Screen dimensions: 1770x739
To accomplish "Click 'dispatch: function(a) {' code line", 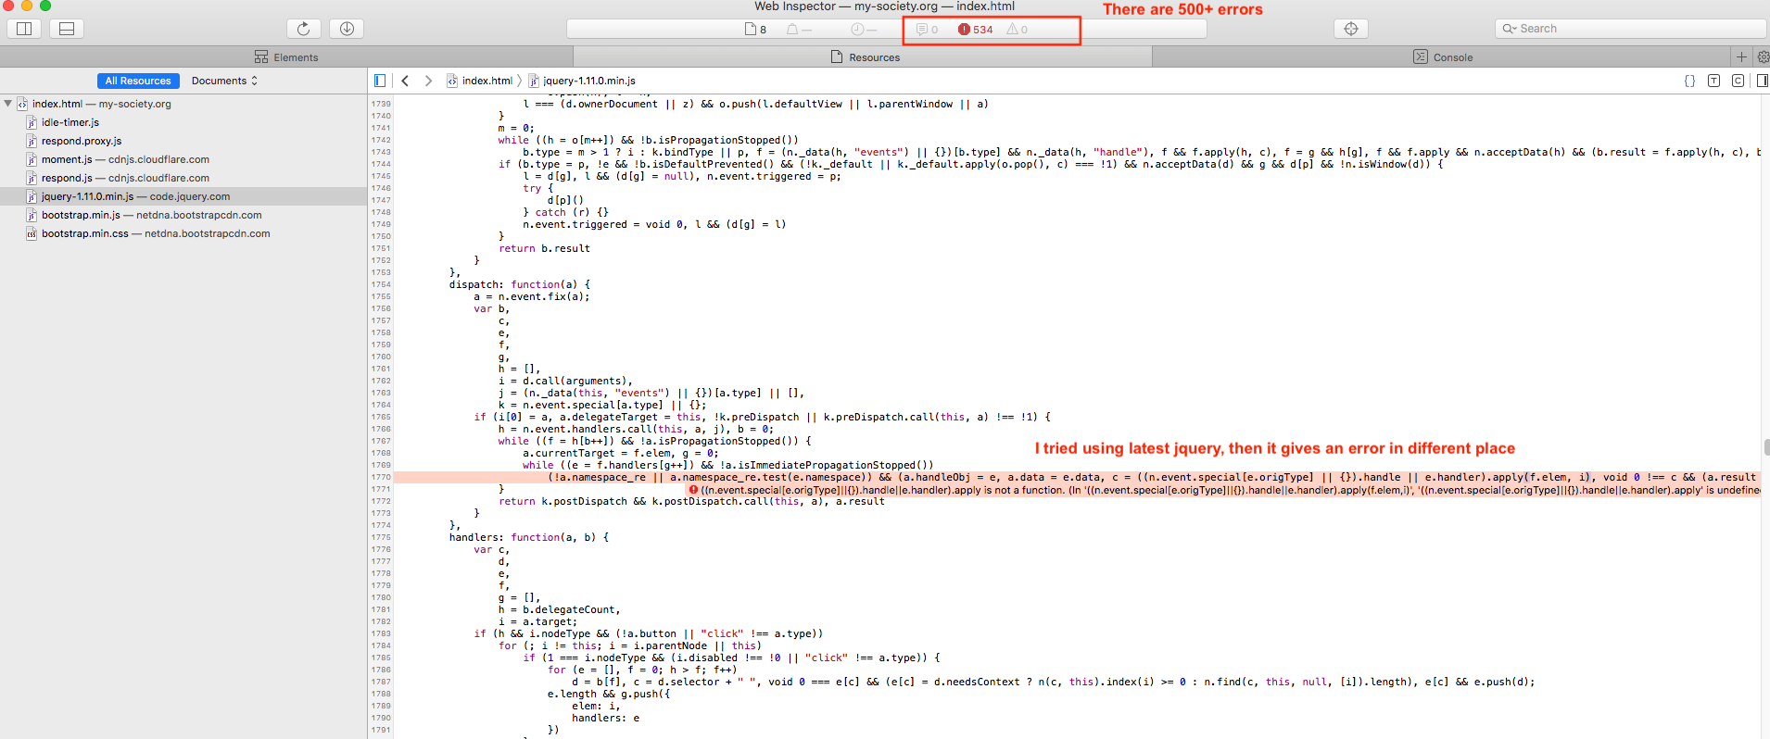I will pyautogui.click(x=520, y=285).
